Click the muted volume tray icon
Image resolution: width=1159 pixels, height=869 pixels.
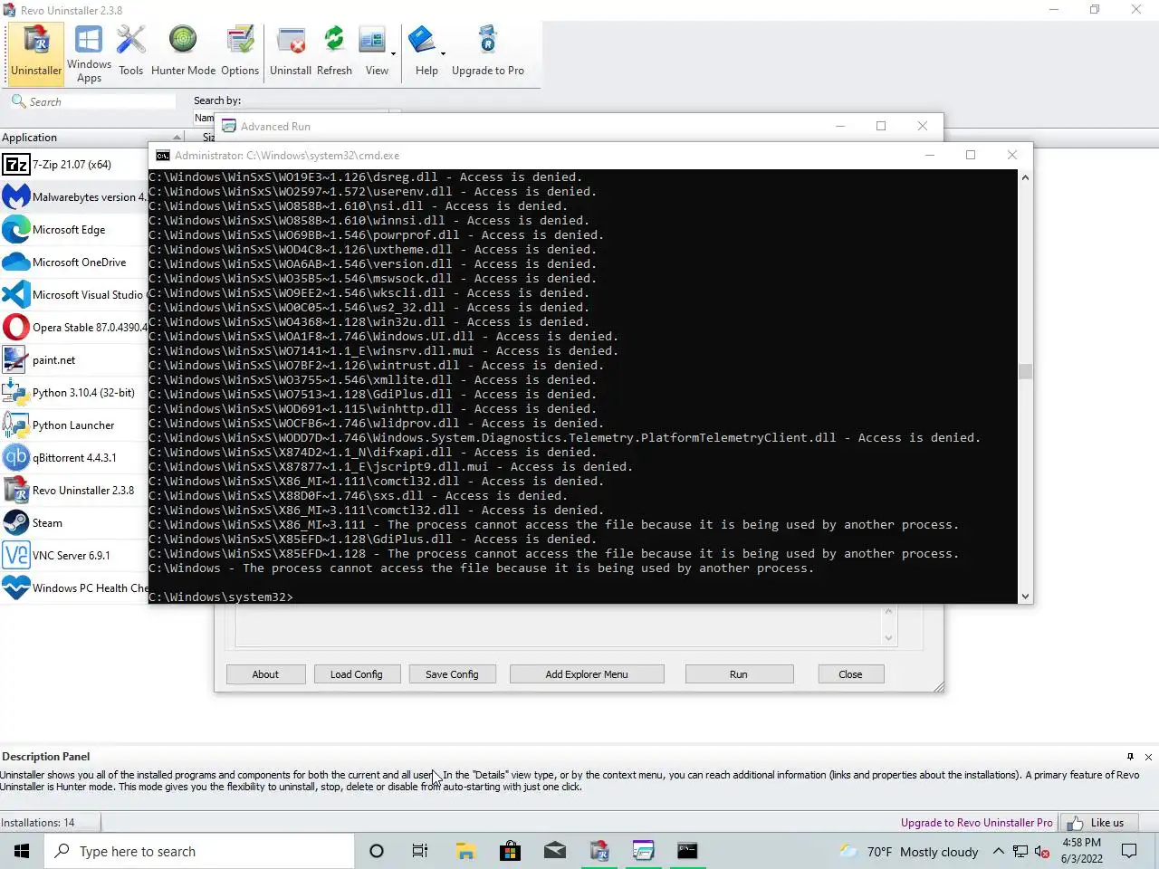[1042, 852]
